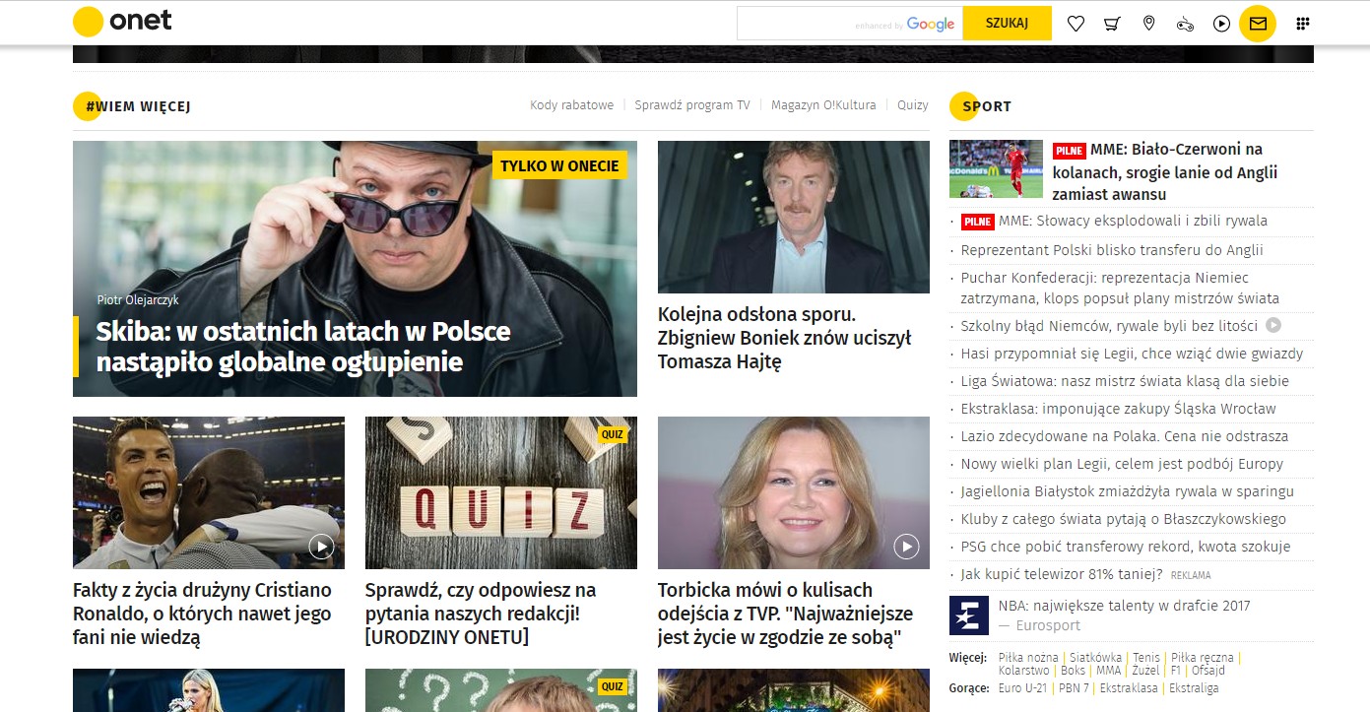Open the QUIZ wooden blocks thumbnail
The width and height of the screenshot is (1370, 712).
pyautogui.click(x=501, y=492)
